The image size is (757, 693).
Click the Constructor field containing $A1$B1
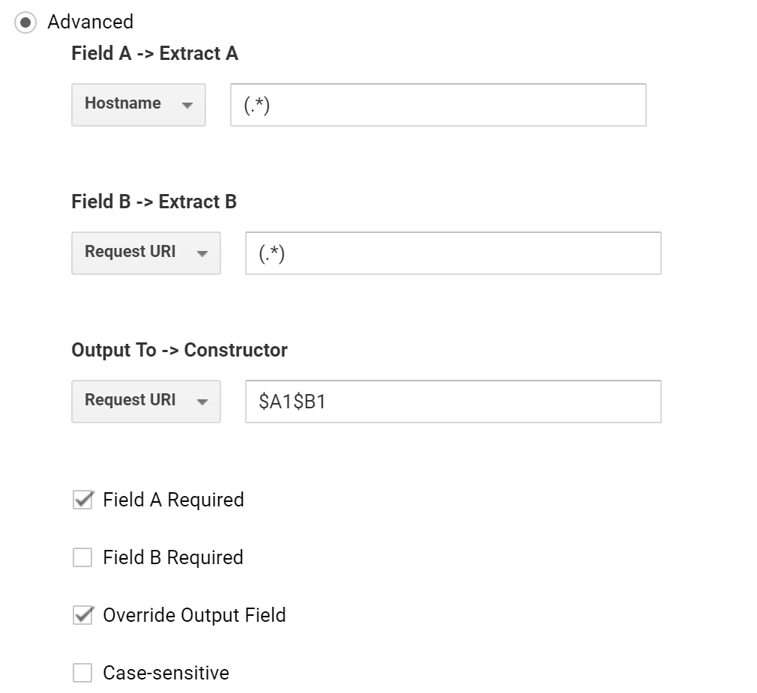pyautogui.click(x=453, y=402)
